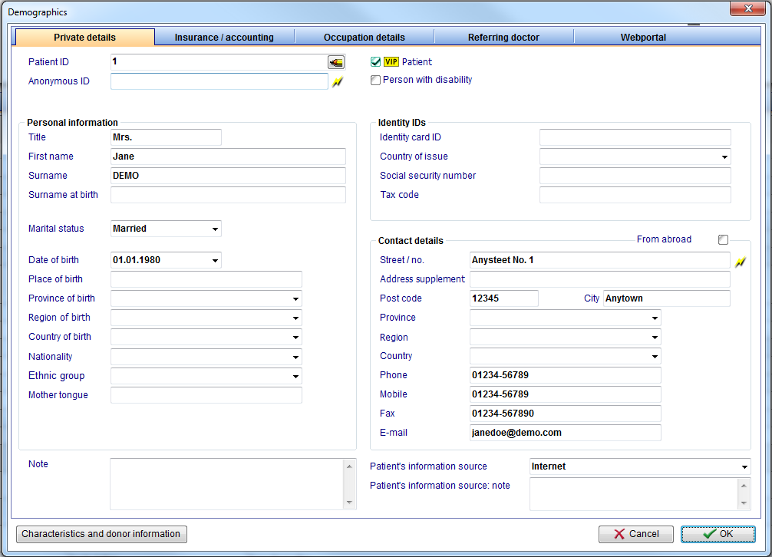Click the Mobile number field
The image size is (772, 557).
tap(566, 394)
